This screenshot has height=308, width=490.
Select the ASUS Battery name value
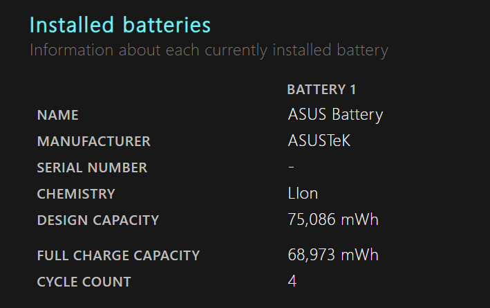[x=335, y=115]
